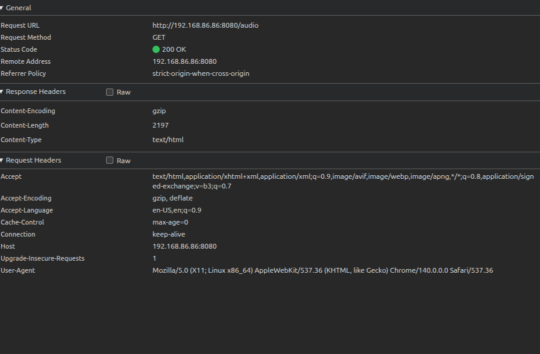This screenshot has height=354, width=540.
Task: Click the Connection keep-alive value
Action: [169, 234]
